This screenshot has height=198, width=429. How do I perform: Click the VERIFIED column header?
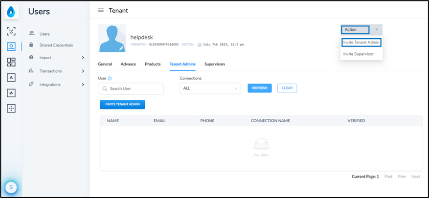click(x=356, y=121)
